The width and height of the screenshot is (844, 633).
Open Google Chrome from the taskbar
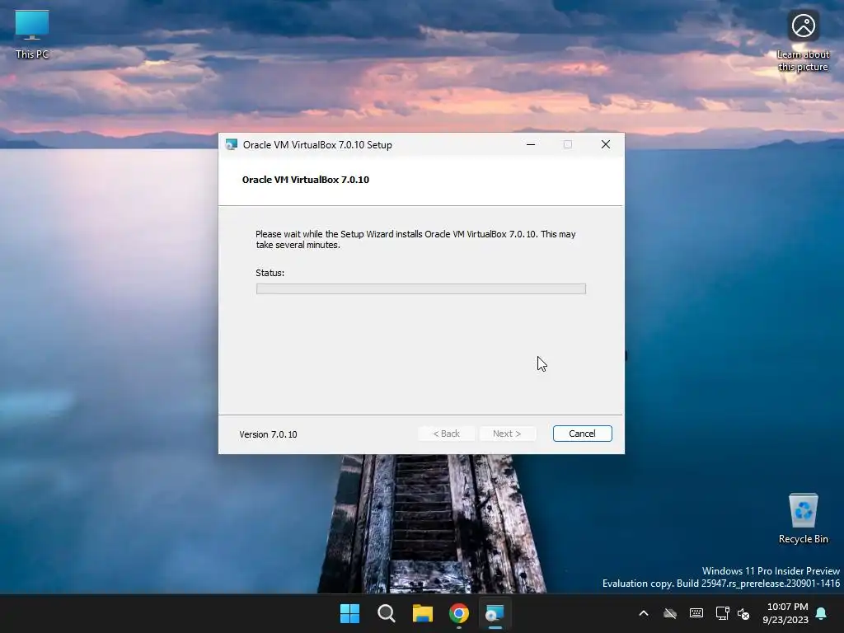[x=459, y=613]
